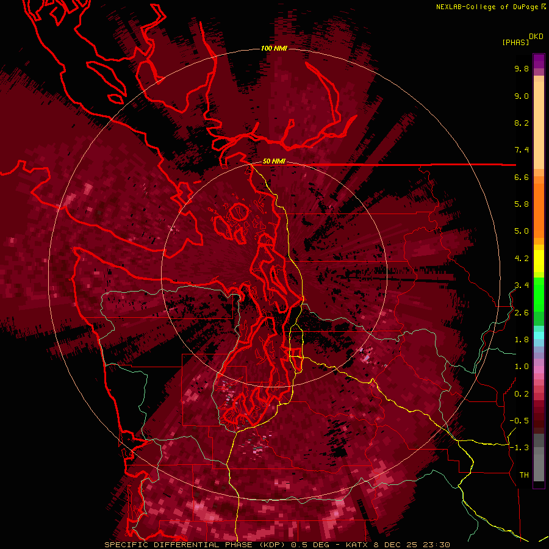This screenshot has height=549, width=549.
Task: Pick the pink color bar segment near 1.0
Action: point(539,370)
